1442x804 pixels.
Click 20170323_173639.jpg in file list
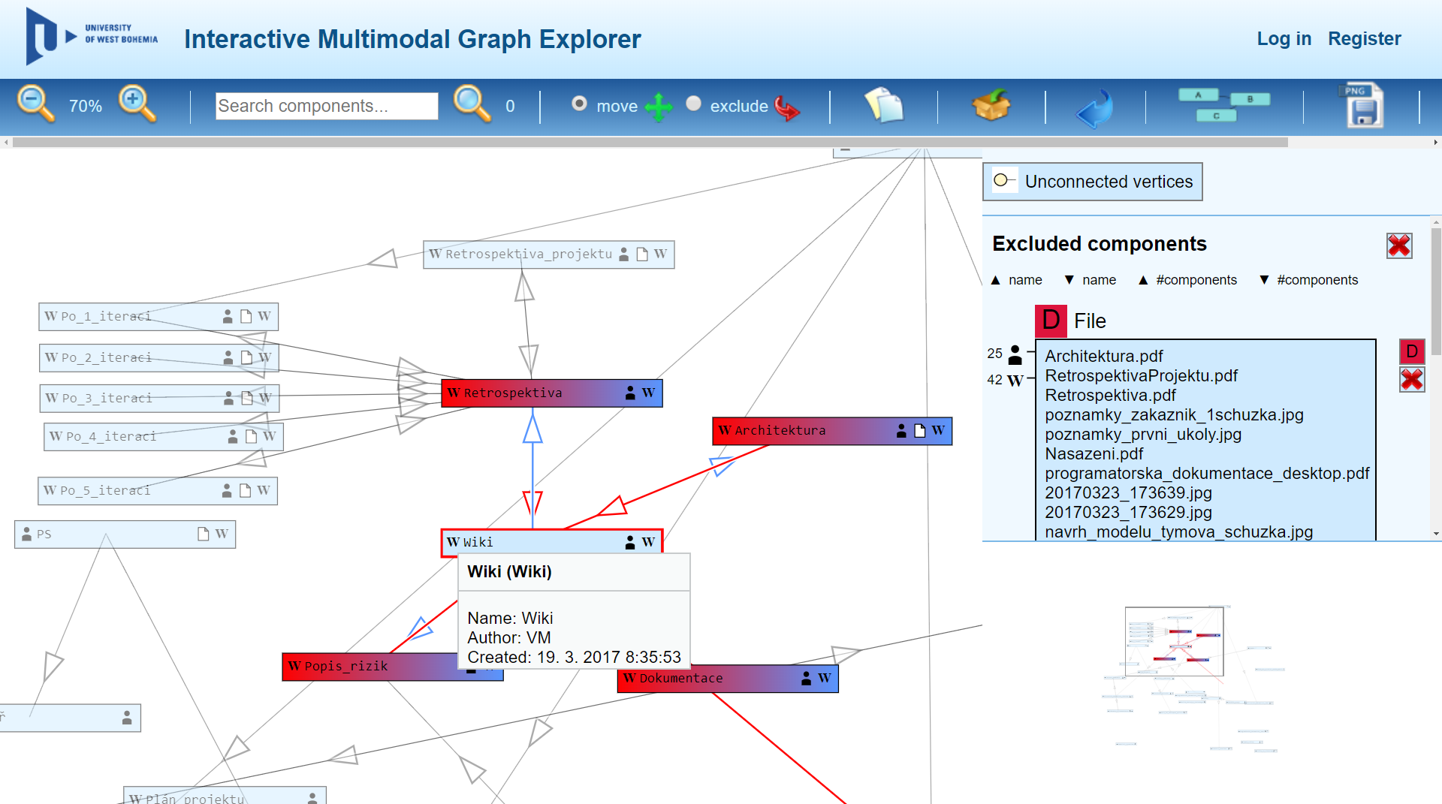point(1128,492)
